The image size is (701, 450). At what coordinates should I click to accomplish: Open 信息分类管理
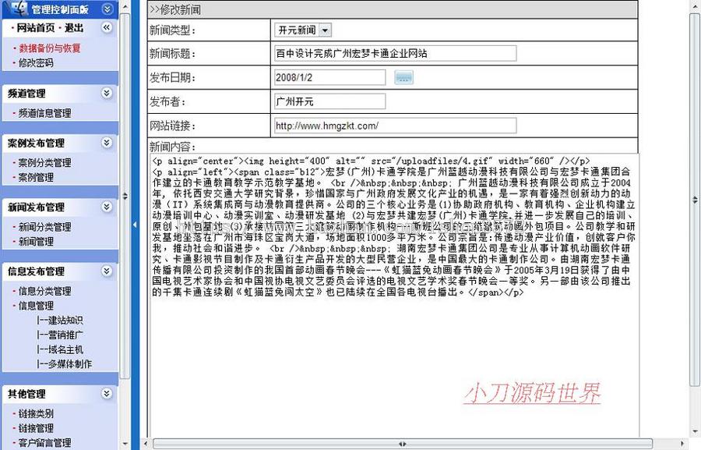(x=44, y=291)
